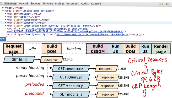This screenshot has width=172, height=98.
Task: Click the render blocking label
Action: (30, 68)
